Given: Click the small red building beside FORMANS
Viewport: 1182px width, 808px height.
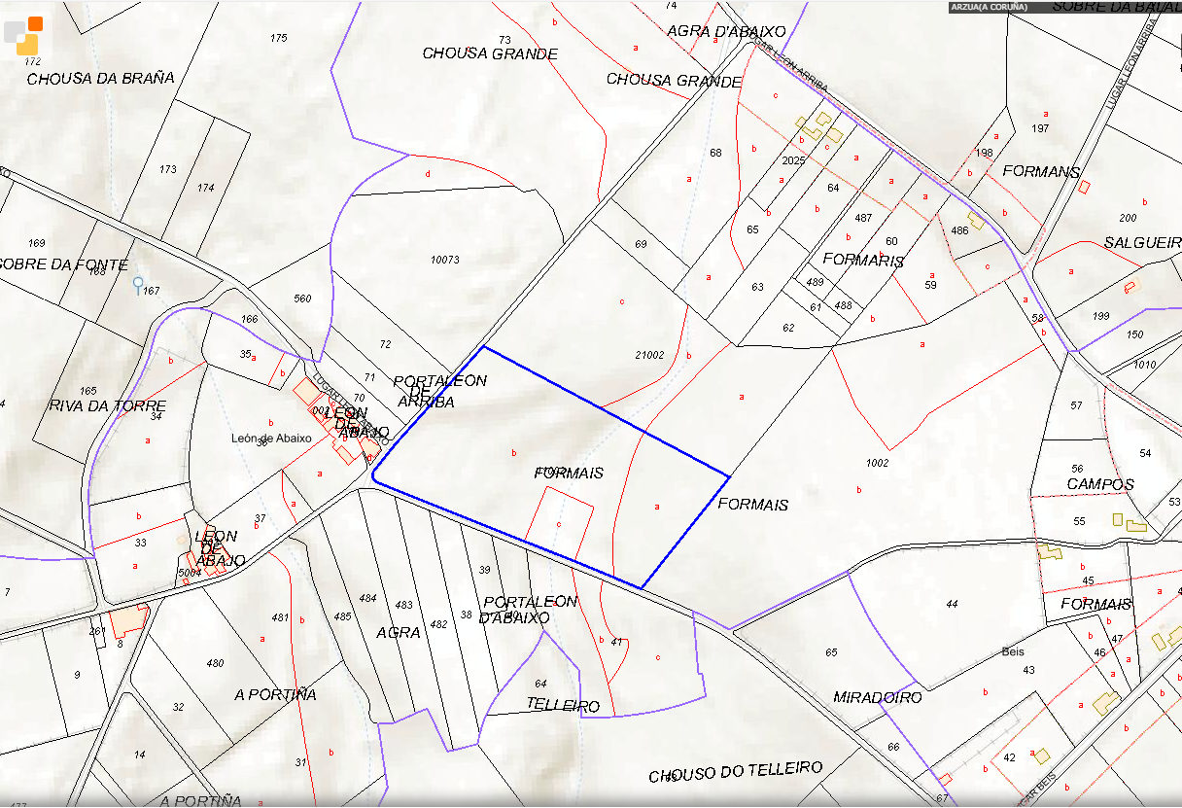Looking at the screenshot, I should coord(1085,187).
